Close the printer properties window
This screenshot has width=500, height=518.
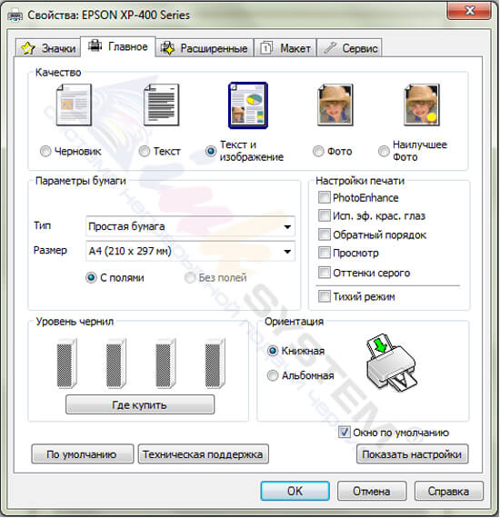[x=469, y=11]
